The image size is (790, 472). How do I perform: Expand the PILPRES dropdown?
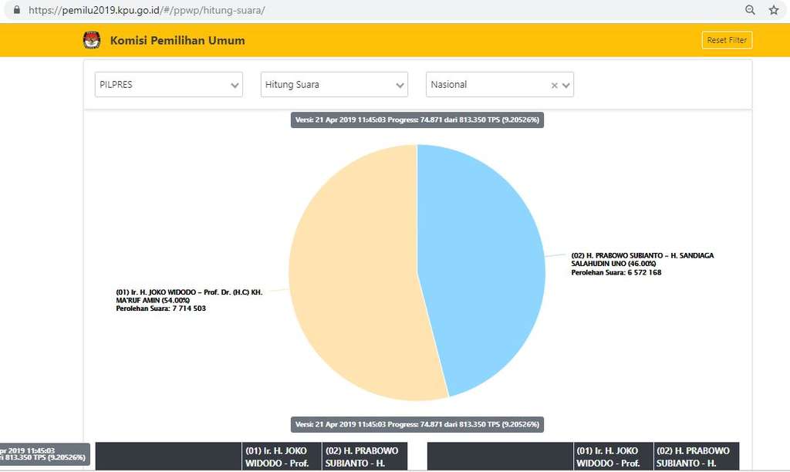pos(235,86)
